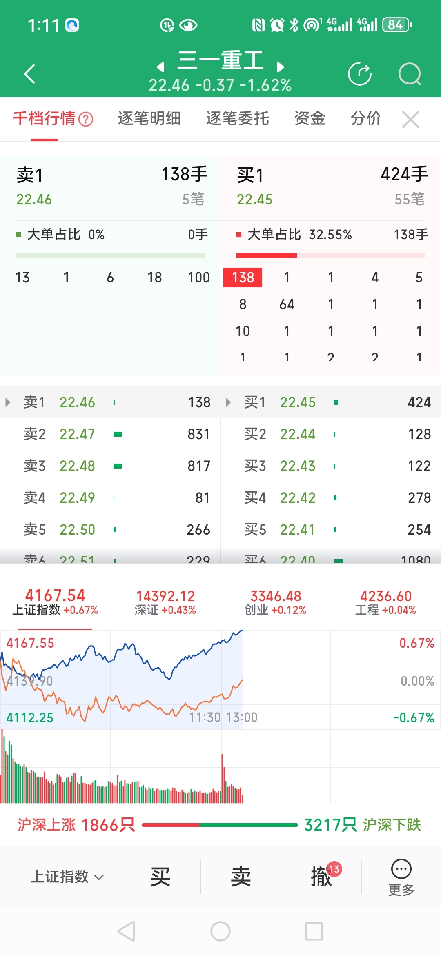The image size is (441, 955).
Task: Select the 创业 index quote
Action: [x=275, y=602]
